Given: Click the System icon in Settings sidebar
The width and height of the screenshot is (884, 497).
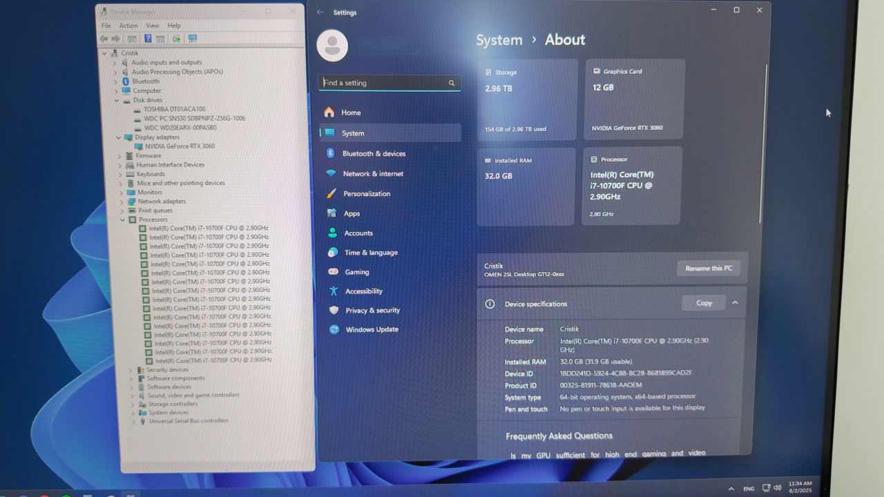Looking at the screenshot, I should pyautogui.click(x=330, y=133).
